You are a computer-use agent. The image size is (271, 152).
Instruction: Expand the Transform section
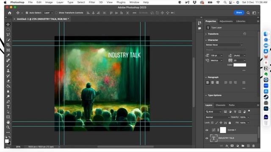[x=206, y=34]
